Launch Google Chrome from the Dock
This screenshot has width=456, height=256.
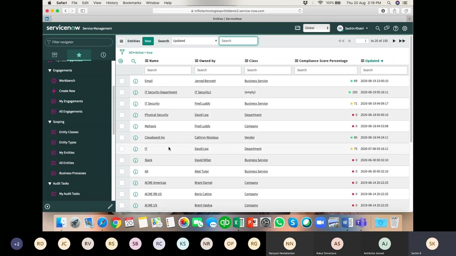tap(115, 223)
